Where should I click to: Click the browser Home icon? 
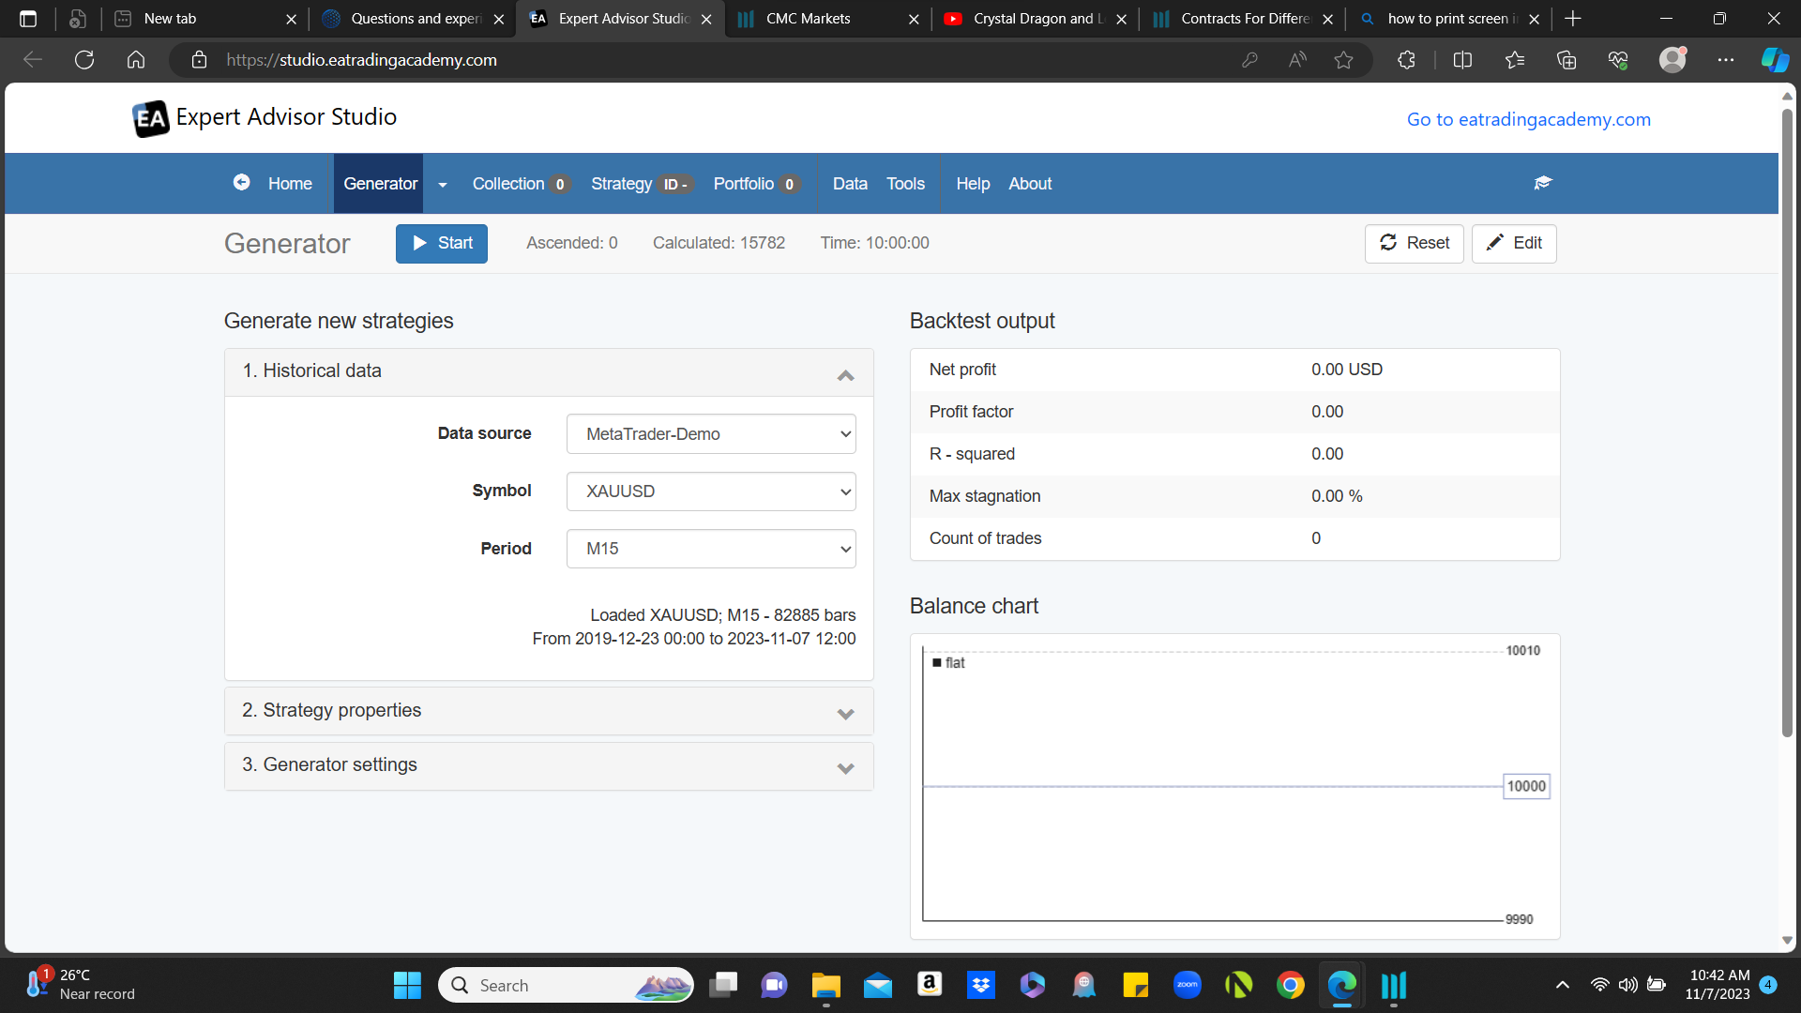pyautogui.click(x=136, y=60)
